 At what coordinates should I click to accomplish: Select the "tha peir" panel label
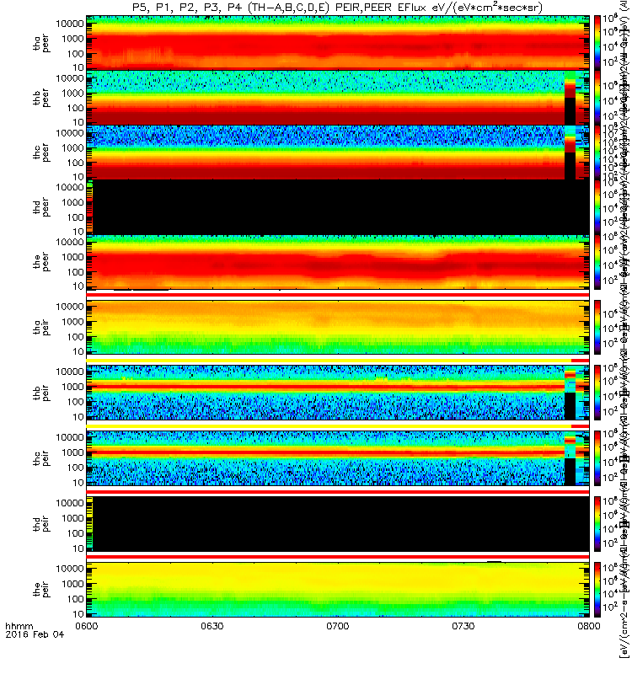click(x=41, y=327)
